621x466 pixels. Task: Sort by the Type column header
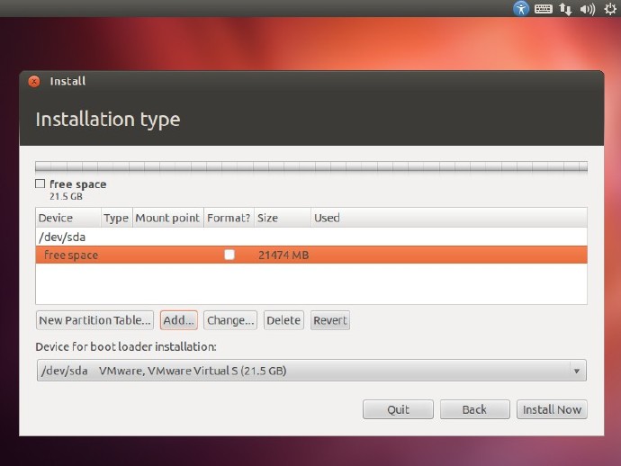[x=116, y=218]
